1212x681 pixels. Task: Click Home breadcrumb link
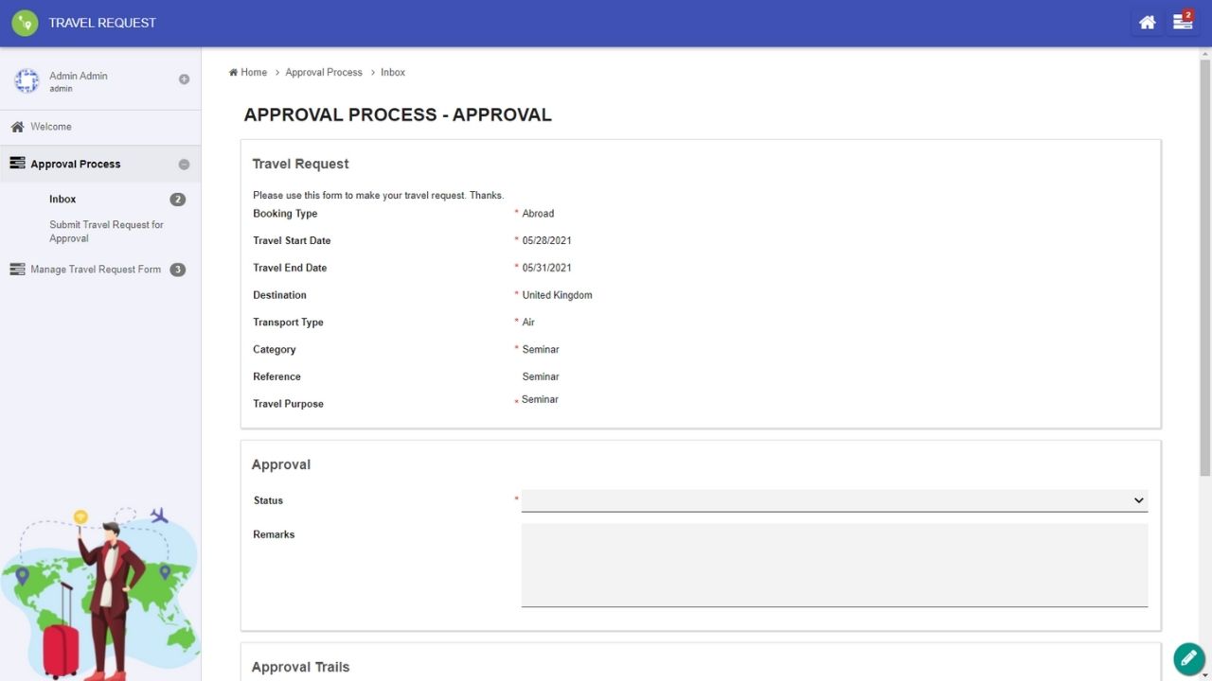[253, 73]
